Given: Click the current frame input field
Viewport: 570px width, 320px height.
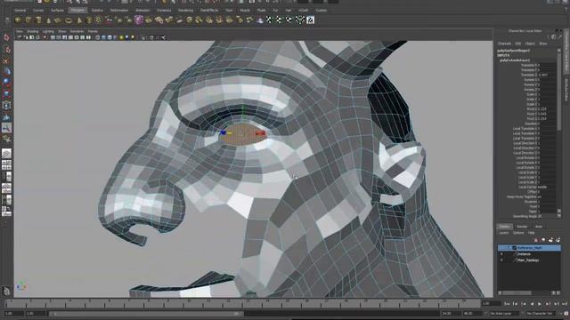Looking at the screenshot, I should [x=491, y=304].
